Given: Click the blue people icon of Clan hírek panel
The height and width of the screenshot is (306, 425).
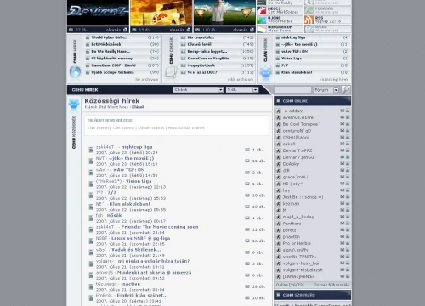Looking at the screenshot, I should (x=266, y=71).
